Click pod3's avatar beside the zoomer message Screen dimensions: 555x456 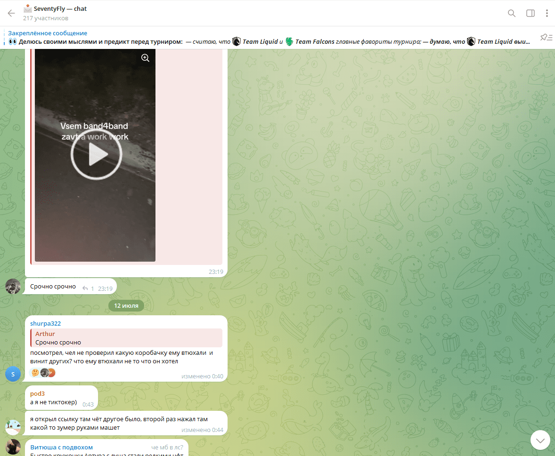pos(13,427)
